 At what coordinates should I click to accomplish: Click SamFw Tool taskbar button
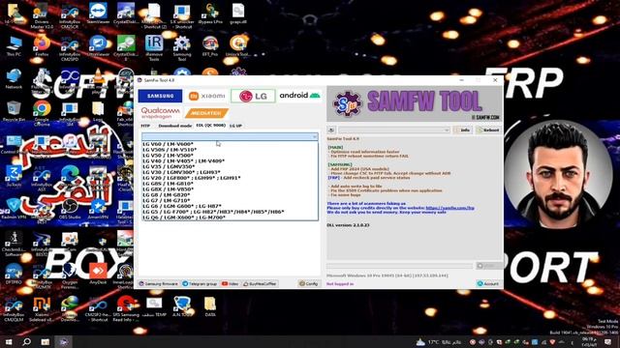[64, 341]
